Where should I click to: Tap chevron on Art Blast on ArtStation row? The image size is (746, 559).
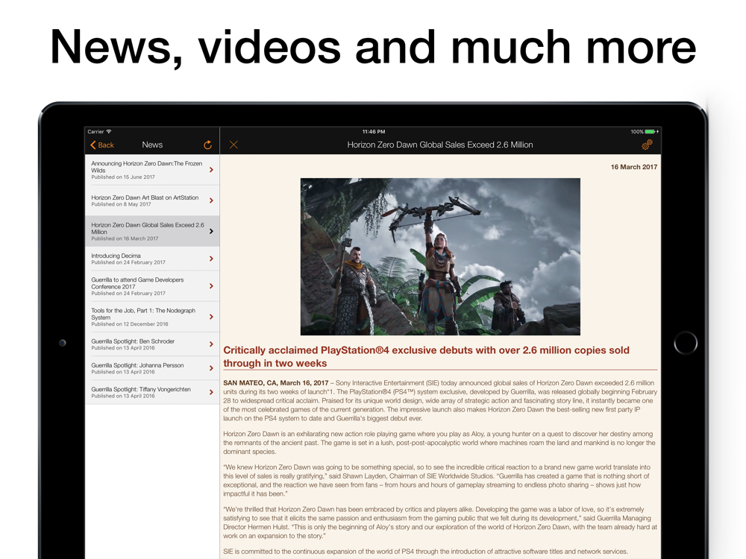pyautogui.click(x=211, y=200)
